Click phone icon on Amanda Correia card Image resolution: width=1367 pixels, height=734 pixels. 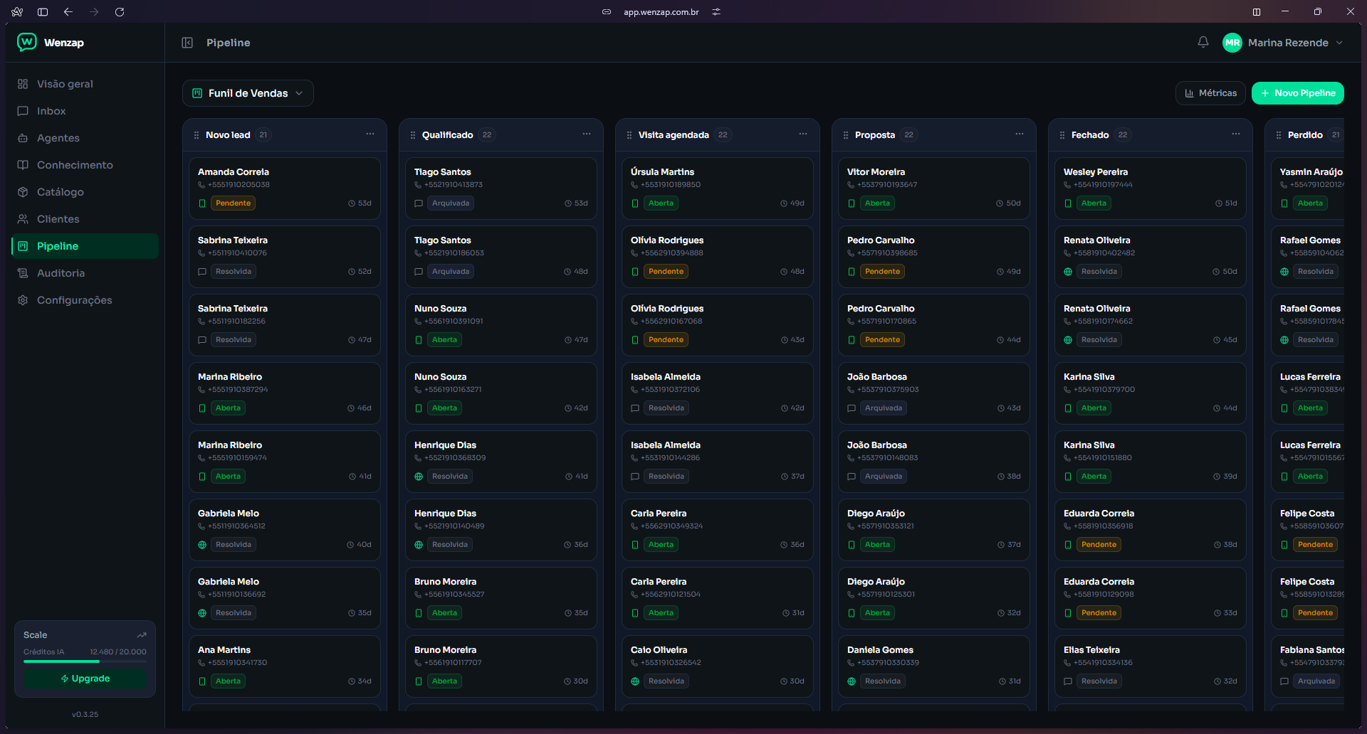tap(201, 185)
